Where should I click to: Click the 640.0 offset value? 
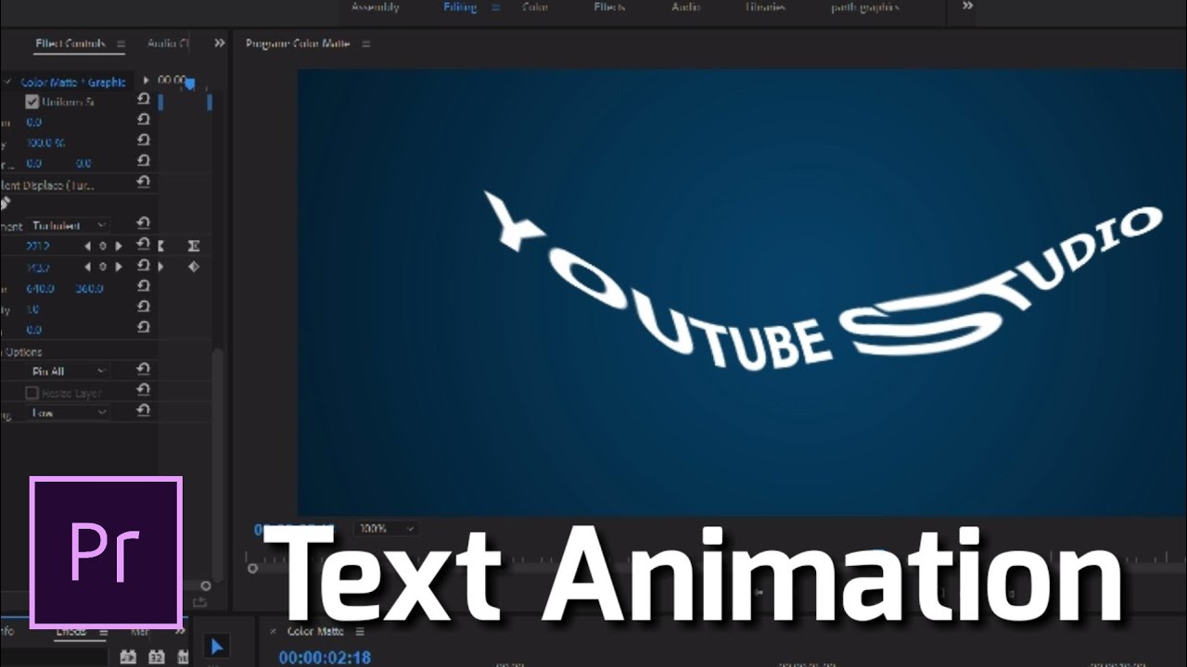click(x=40, y=289)
